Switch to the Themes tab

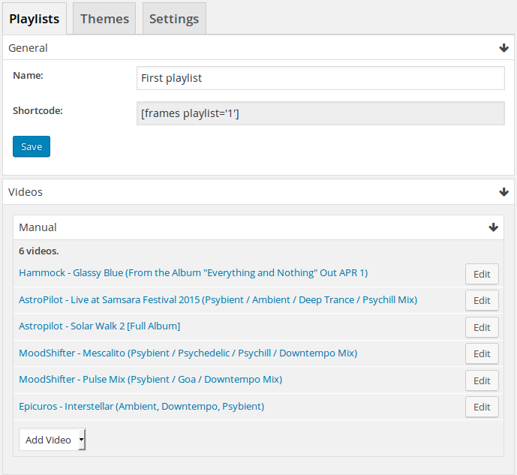pos(104,19)
